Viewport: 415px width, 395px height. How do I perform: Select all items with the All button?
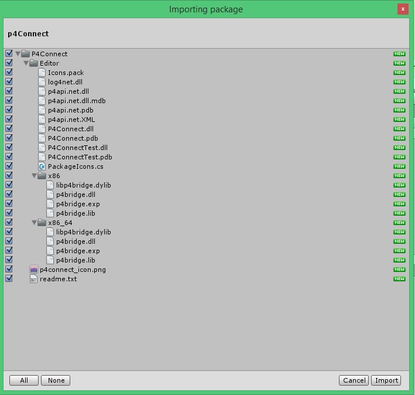24,380
